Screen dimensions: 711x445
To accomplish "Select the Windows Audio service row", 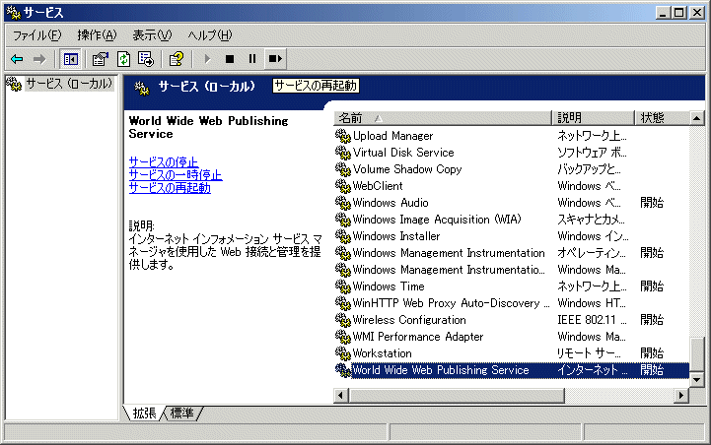I will (391, 203).
